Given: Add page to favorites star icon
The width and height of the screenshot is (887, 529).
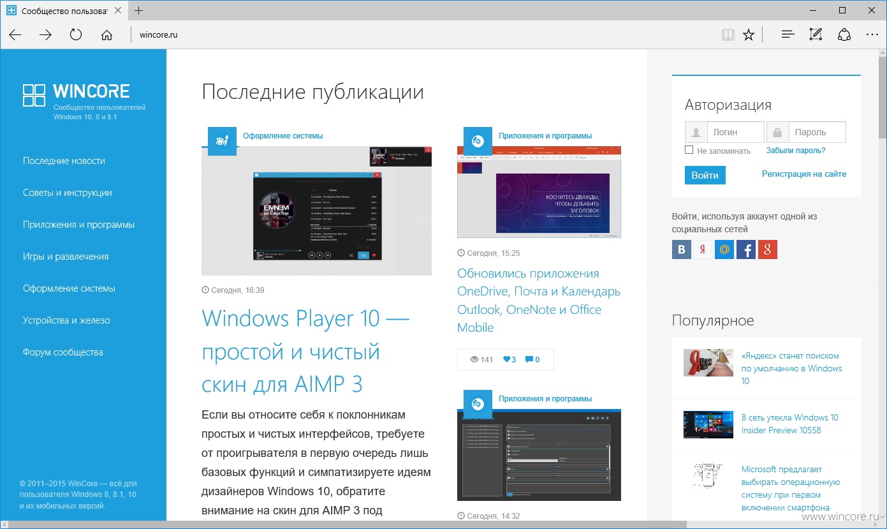Looking at the screenshot, I should (749, 34).
